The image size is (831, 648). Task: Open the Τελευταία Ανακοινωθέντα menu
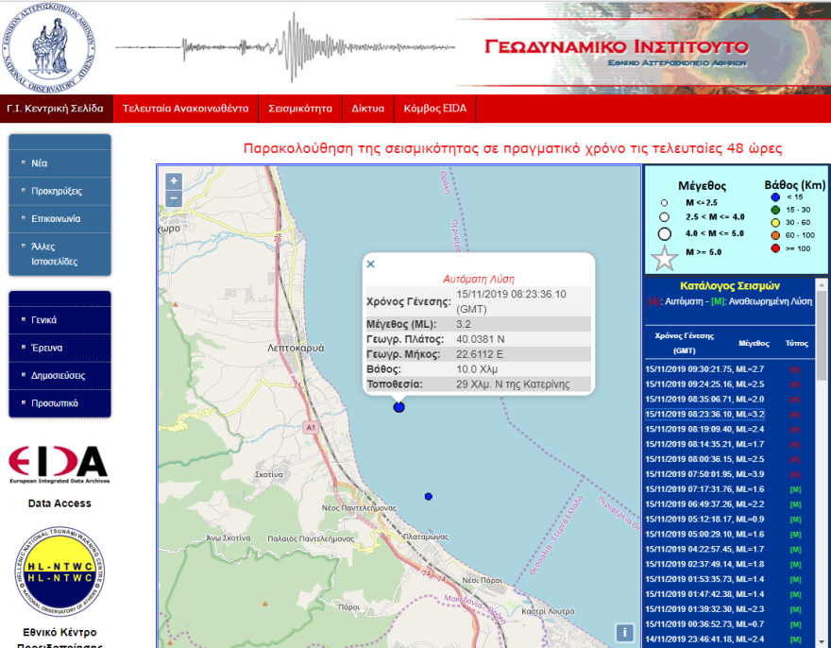(x=186, y=109)
